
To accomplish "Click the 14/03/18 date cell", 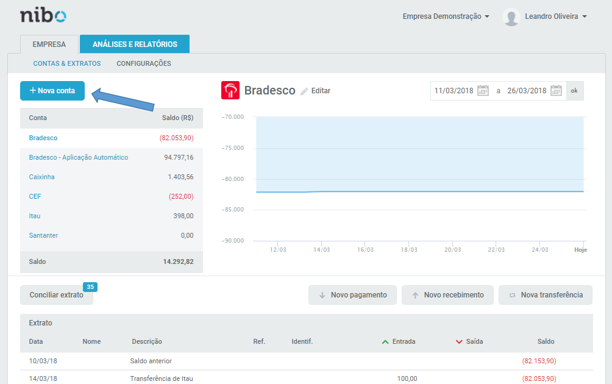I will [43, 379].
